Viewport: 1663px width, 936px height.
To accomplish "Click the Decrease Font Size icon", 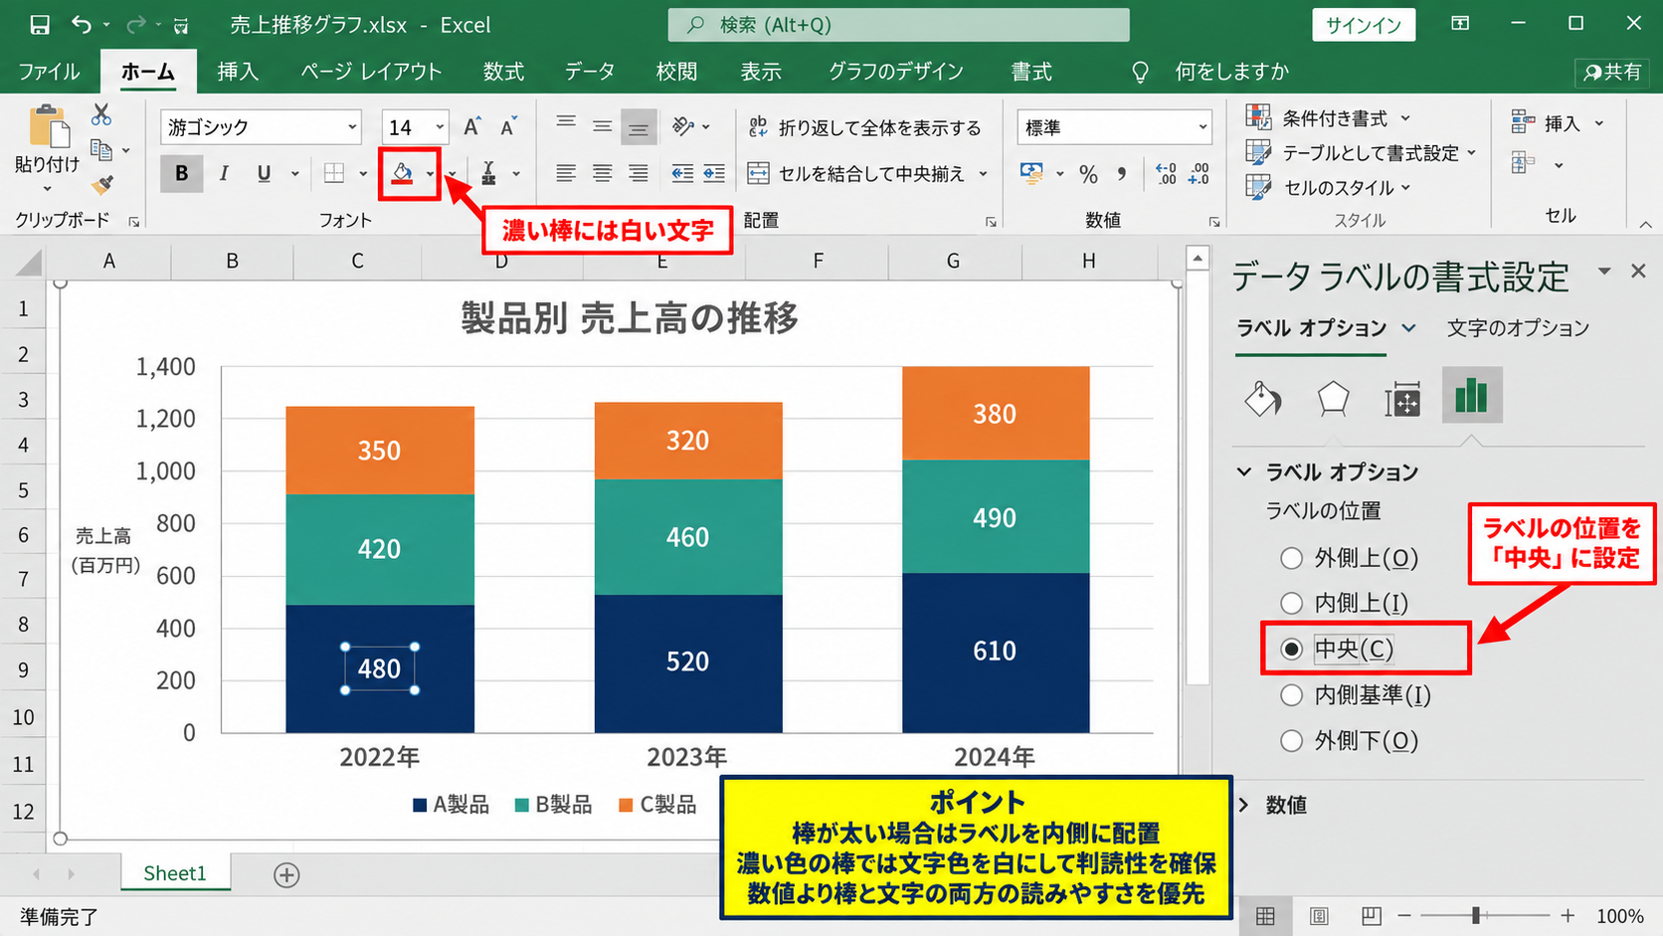I will tap(508, 126).
